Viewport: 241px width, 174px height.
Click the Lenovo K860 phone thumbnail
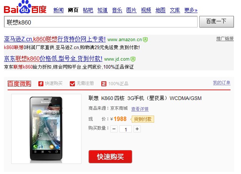click(46, 129)
